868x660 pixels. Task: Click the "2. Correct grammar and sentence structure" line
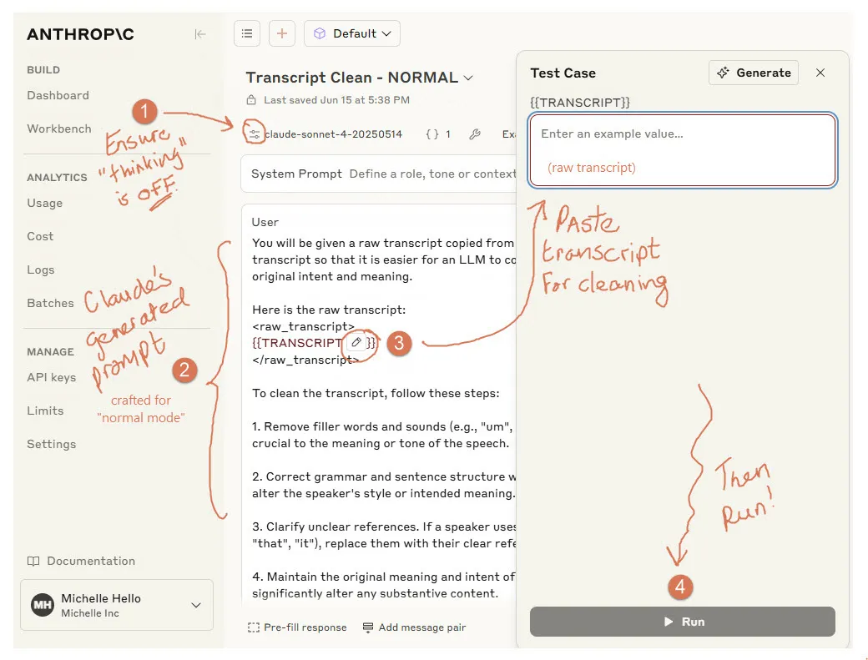[384, 477]
